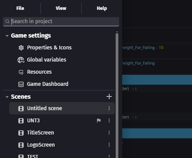Viewport: 192px width, 158px height.
Task: Expand the chevron beside the first 'der)' condition
Action: [133, 89]
